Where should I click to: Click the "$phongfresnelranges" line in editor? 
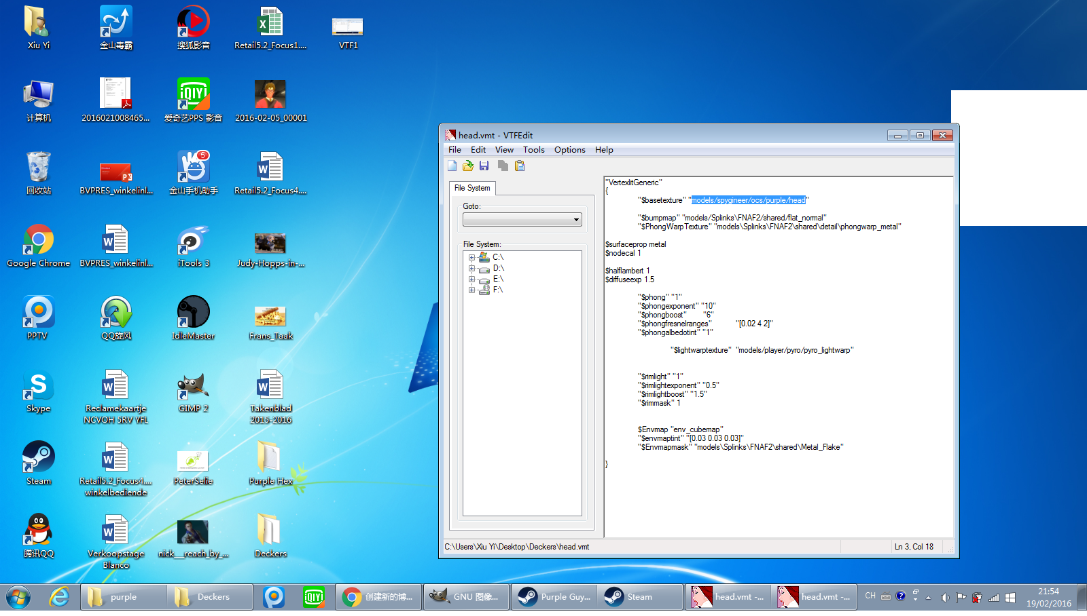(705, 324)
